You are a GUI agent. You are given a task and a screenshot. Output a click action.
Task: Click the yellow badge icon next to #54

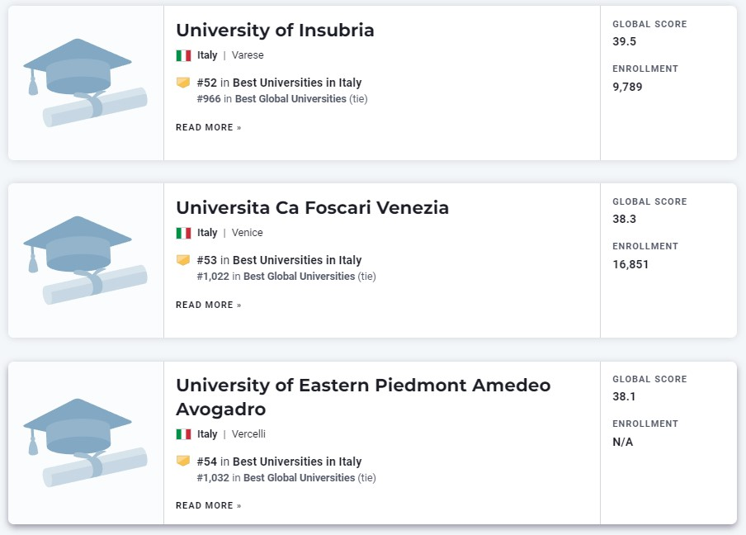point(183,462)
